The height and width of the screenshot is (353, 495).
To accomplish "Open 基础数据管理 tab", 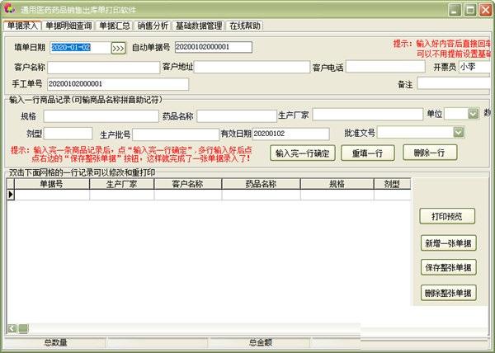I will tap(199, 26).
